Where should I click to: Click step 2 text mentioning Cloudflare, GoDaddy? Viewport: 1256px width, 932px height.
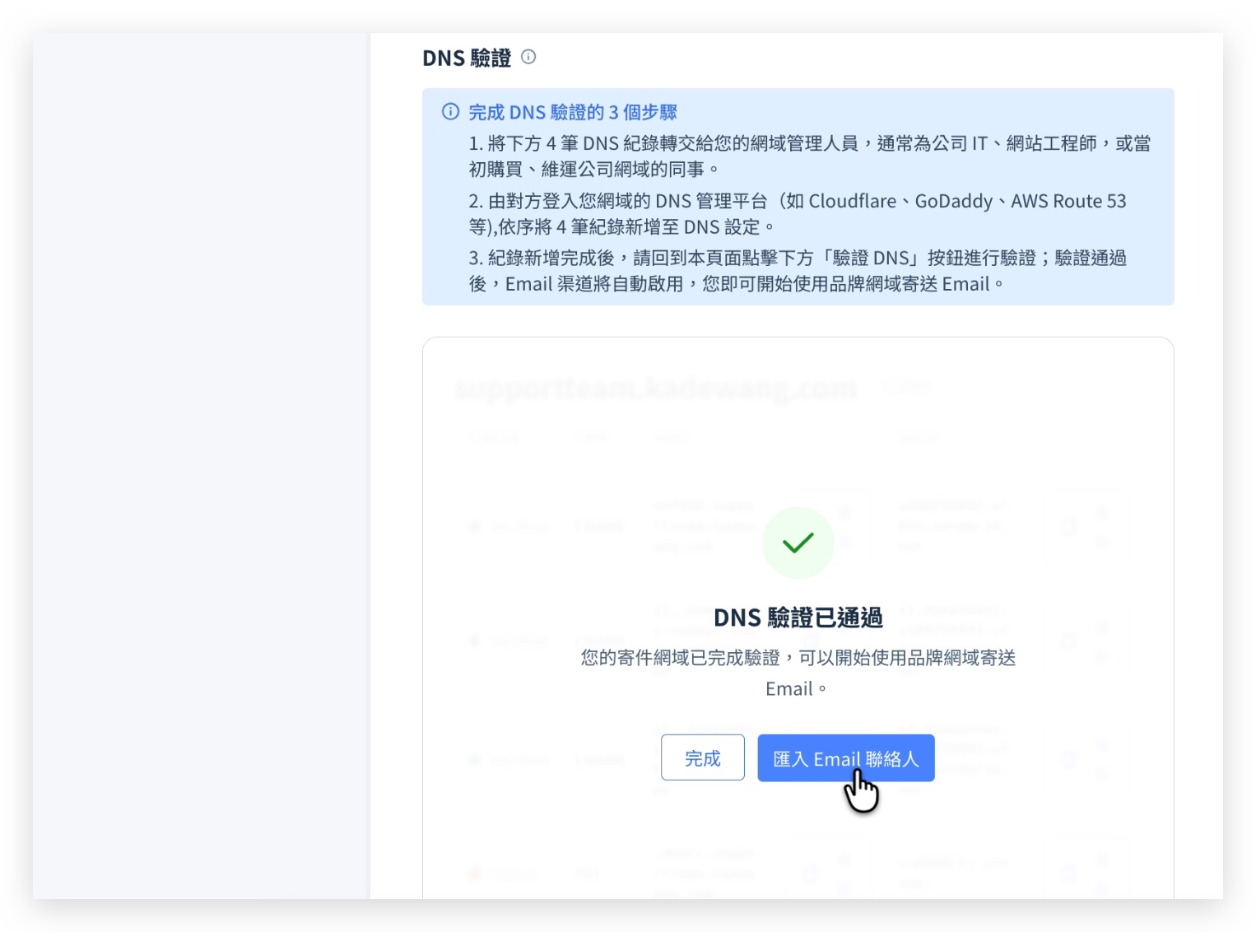[797, 213]
